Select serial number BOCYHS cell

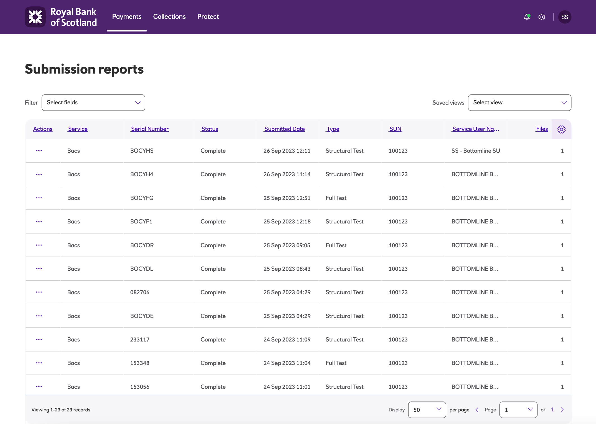point(142,151)
